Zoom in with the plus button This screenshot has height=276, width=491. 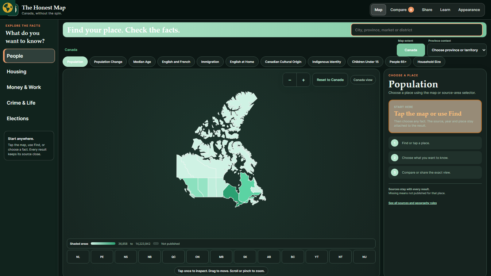(x=303, y=80)
